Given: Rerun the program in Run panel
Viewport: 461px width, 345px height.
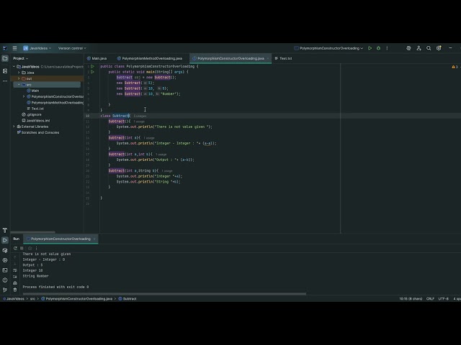Looking at the screenshot, I should 15,248.
